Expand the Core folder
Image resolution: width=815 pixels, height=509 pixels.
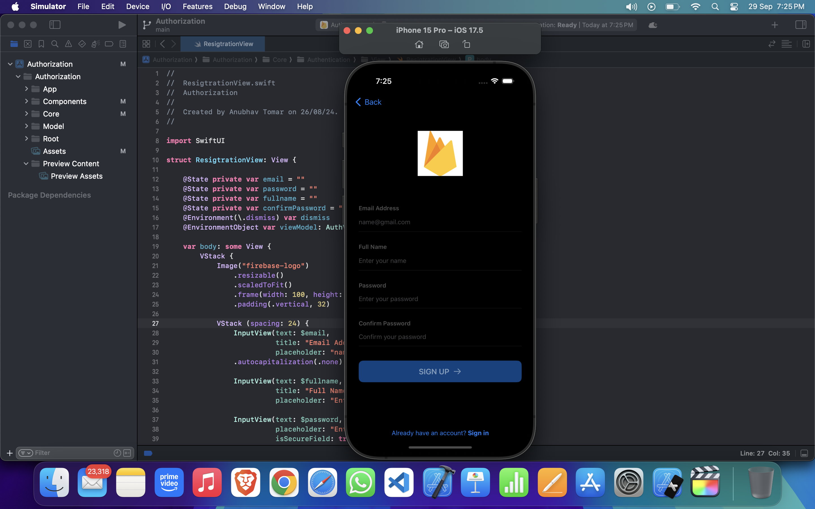coord(26,114)
